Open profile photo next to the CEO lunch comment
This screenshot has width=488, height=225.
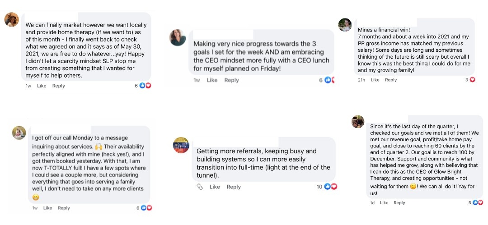[x=177, y=38]
